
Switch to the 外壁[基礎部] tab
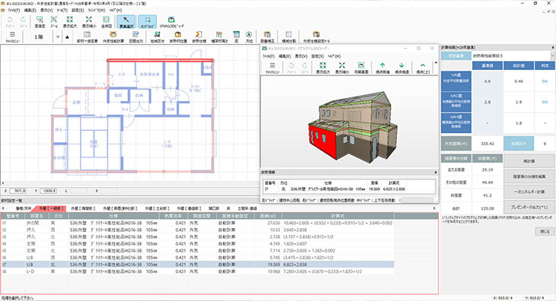point(189,209)
